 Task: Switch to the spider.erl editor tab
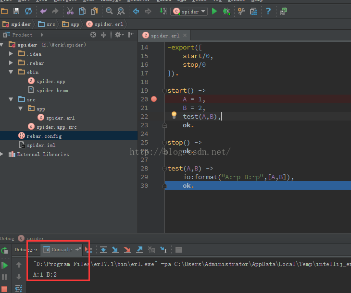click(x=164, y=36)
